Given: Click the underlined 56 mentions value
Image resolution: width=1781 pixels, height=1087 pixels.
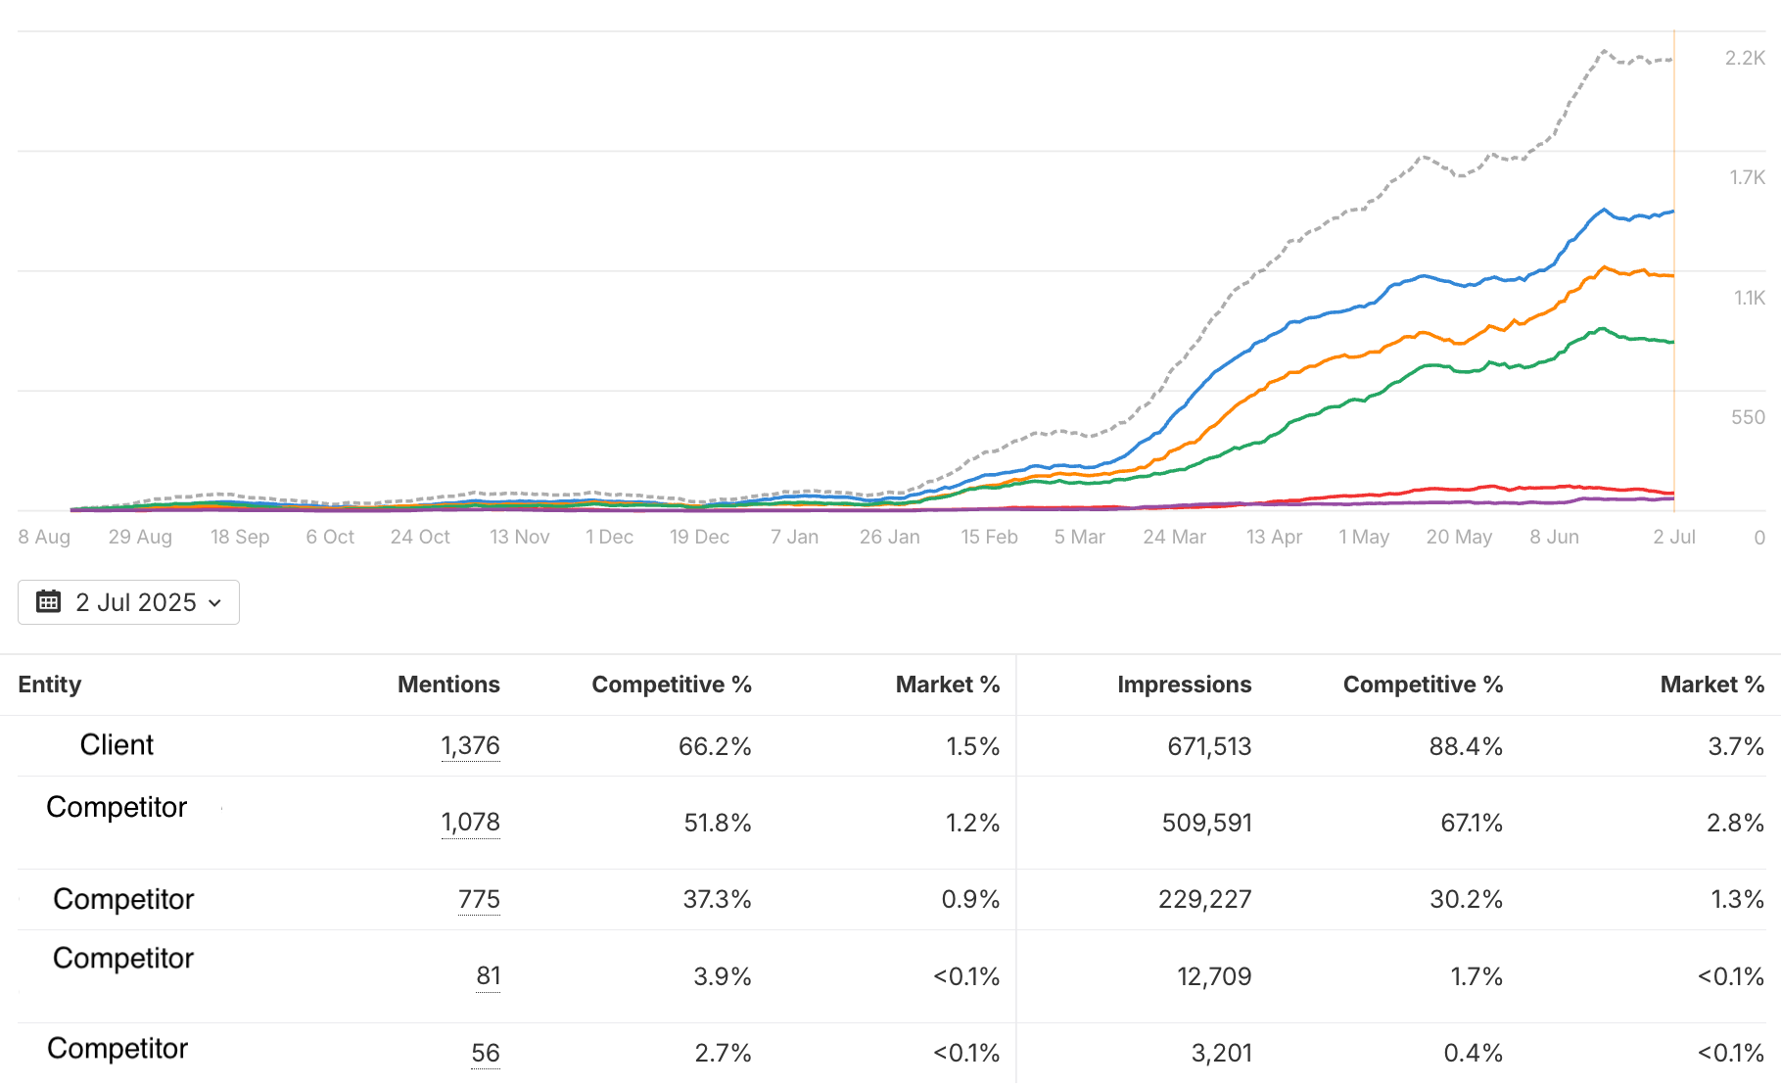Looking at the screenshot, I should point(485,1053).
